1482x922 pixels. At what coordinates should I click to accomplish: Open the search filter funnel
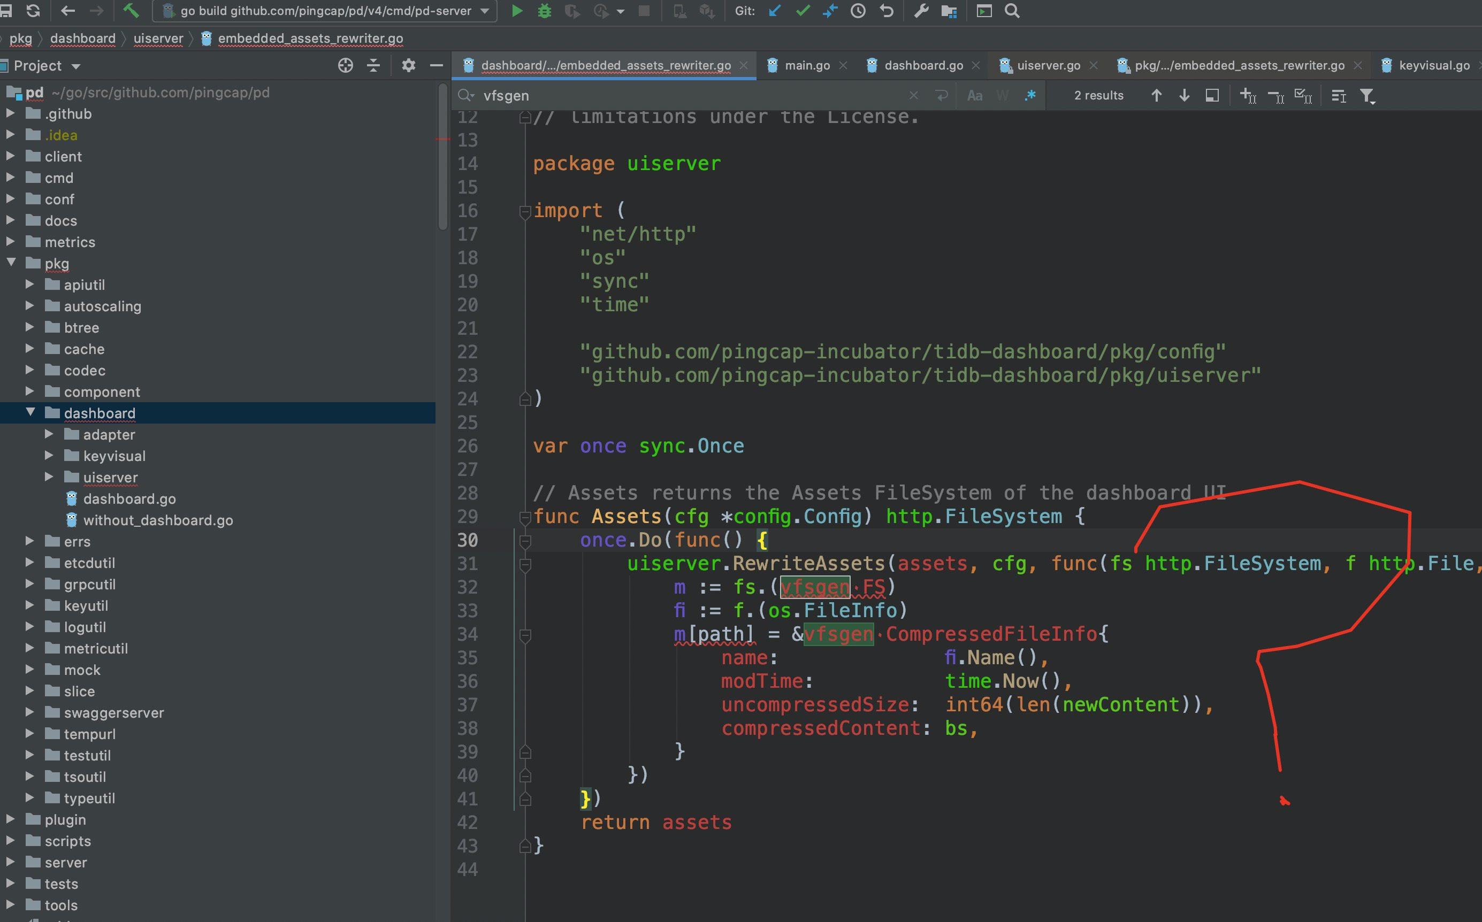(x=1368, y=96)
